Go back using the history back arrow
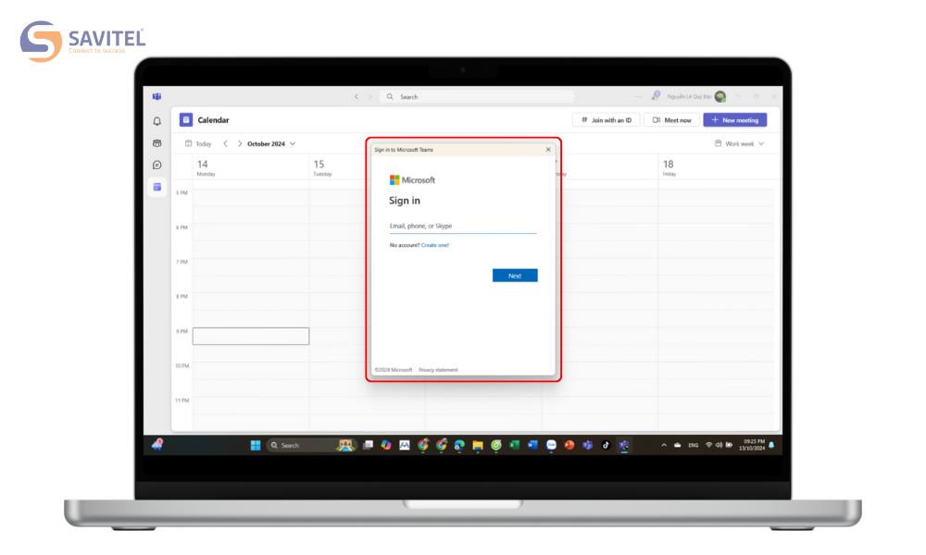 click(357, 97)
